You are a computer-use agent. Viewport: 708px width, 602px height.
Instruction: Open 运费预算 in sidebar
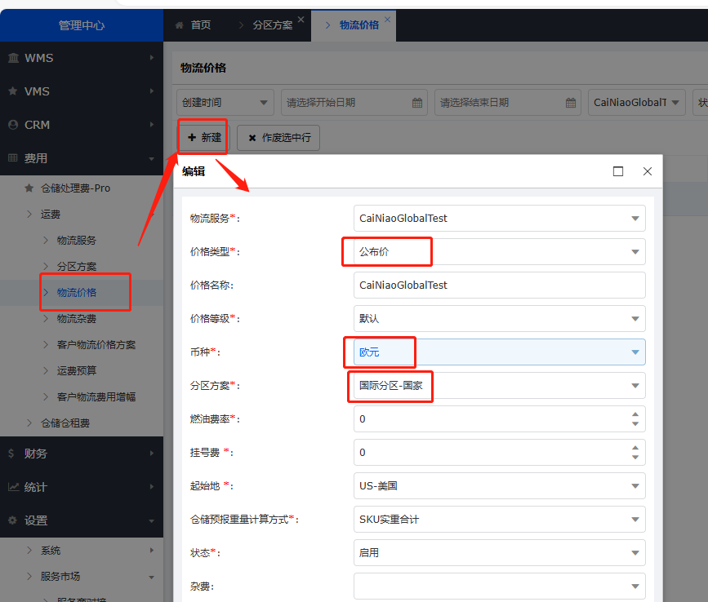(x=76, y=370)
